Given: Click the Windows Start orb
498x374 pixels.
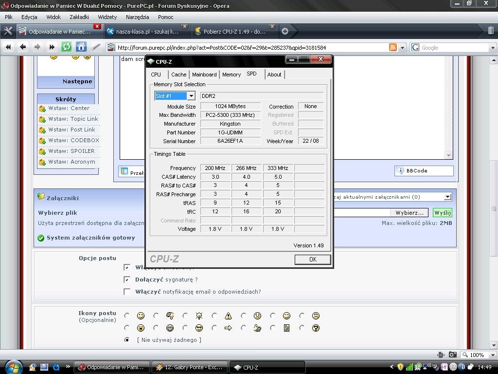Looking at the screenshot, I should click(14, 367).
